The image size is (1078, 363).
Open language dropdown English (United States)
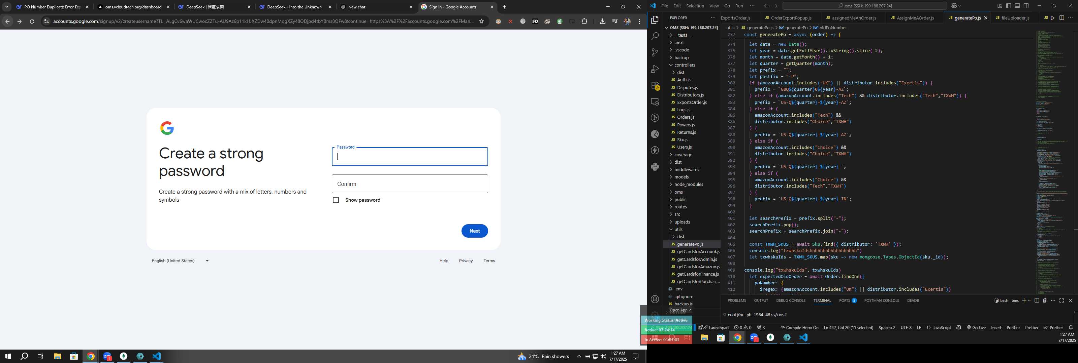pyautogui.click(x=180, y=261)
